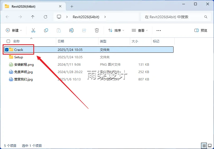Go forward with the right arrow

(20, 17)
